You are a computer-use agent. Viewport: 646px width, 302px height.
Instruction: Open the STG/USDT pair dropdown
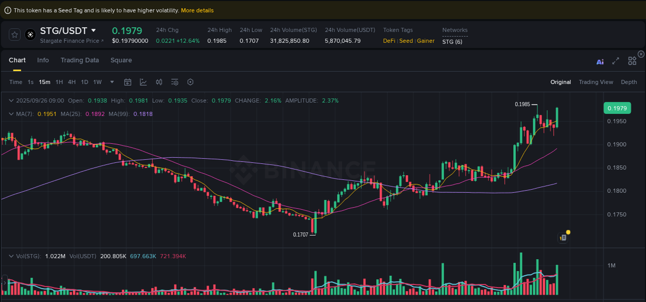click(x=95, y=31)
